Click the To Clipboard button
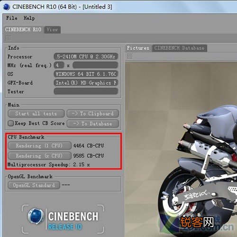Viewport: 237px width, 237px height. pos(93,113)
